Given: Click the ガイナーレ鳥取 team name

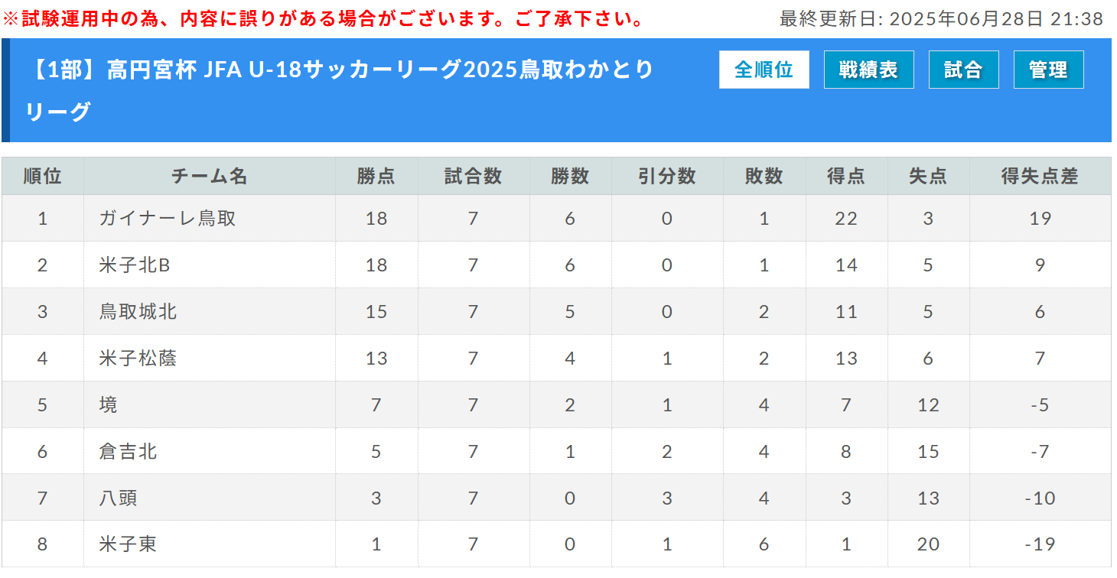Looking at the screenshot, I should [168, 219].
